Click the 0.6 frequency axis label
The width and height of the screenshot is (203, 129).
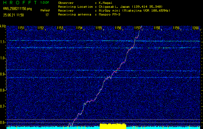3,123
